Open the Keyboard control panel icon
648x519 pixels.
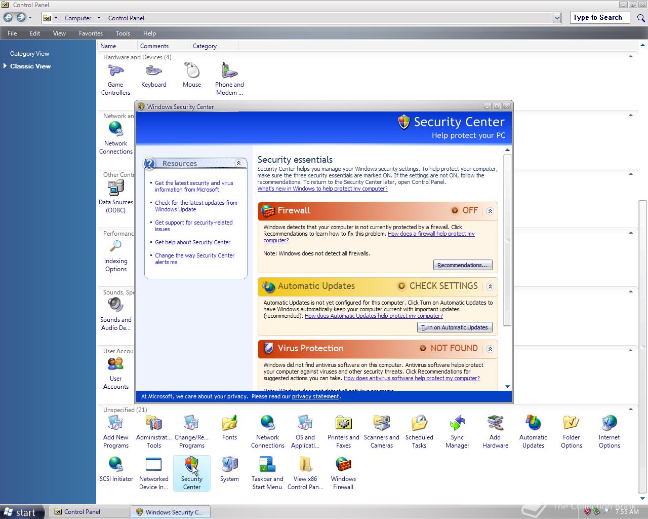[154, 76]
